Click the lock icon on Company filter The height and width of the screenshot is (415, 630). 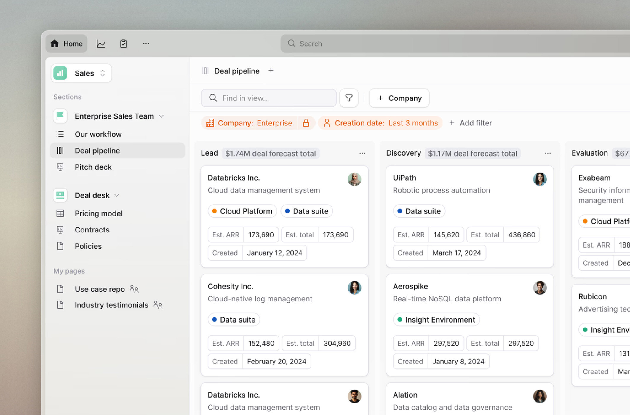306,123
